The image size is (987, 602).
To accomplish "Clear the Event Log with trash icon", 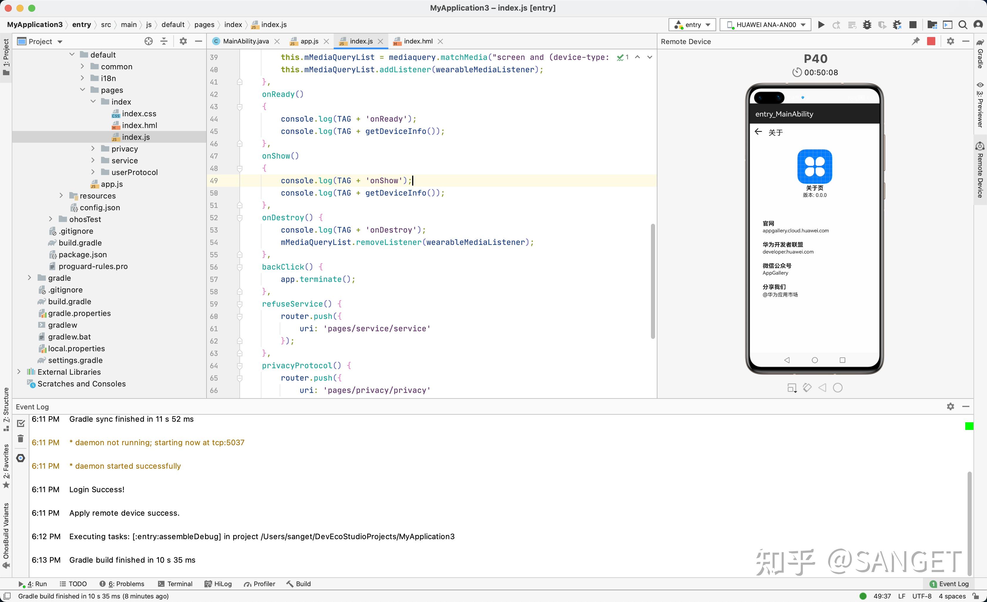I will 21,439.
